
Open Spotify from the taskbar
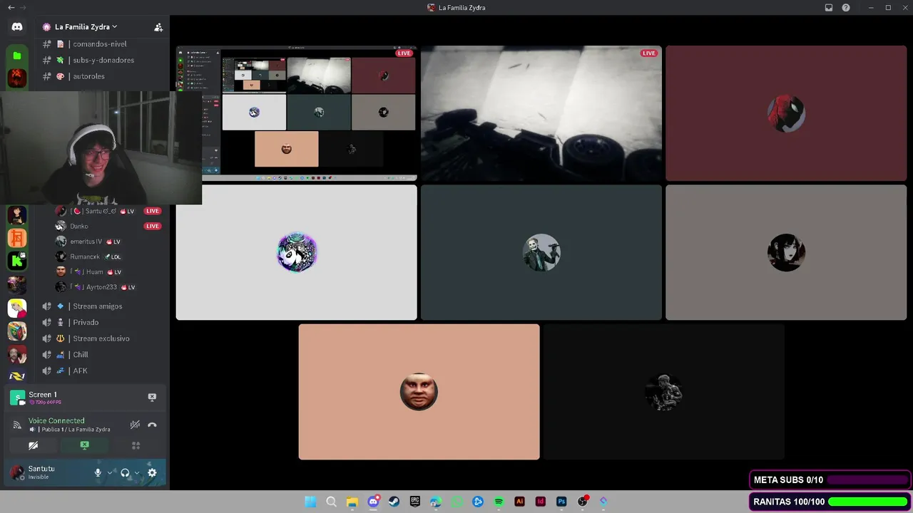coord(499,502)
